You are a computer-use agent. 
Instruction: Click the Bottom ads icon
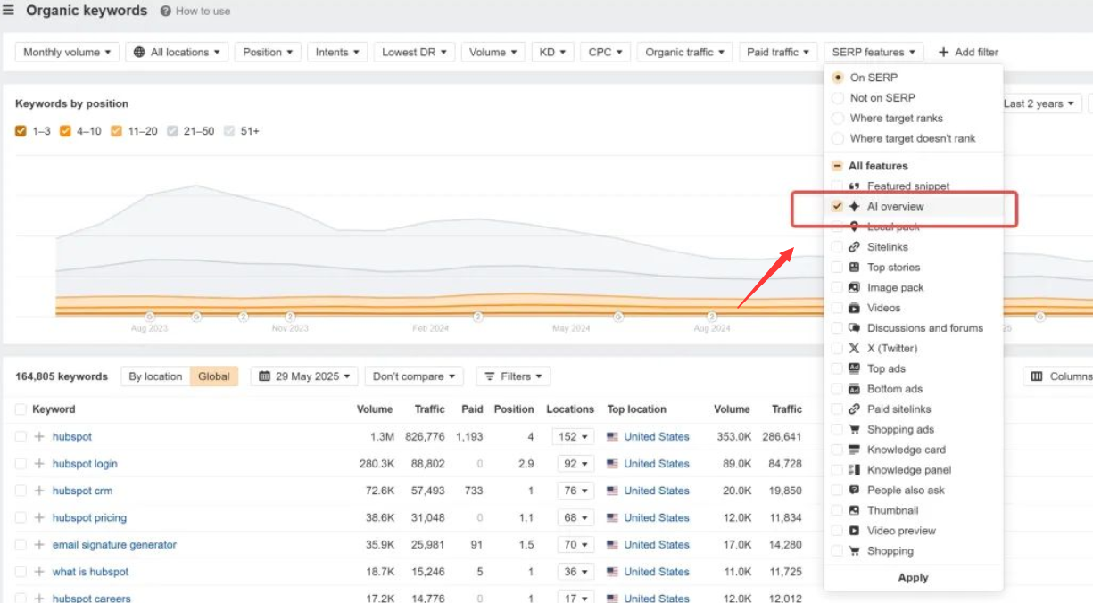pyautogui.click(x=854, y=389)
